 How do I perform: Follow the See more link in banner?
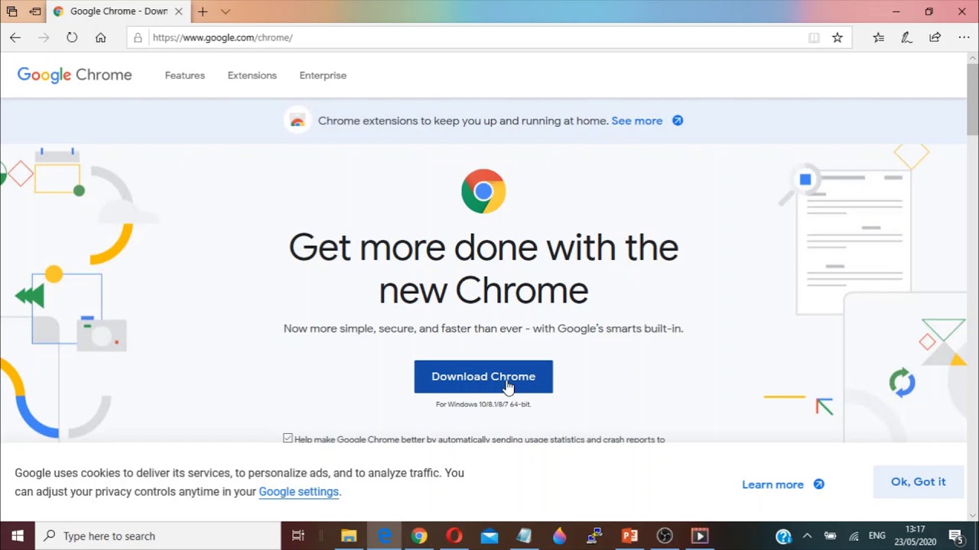tap(637, 121)
